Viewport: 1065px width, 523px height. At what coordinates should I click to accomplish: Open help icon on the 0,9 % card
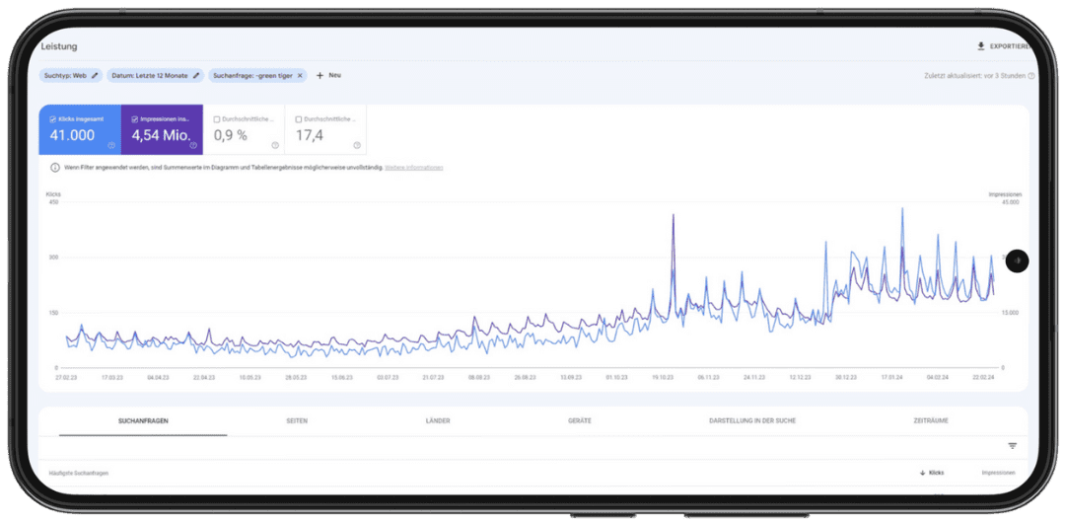tap(275, 145)
